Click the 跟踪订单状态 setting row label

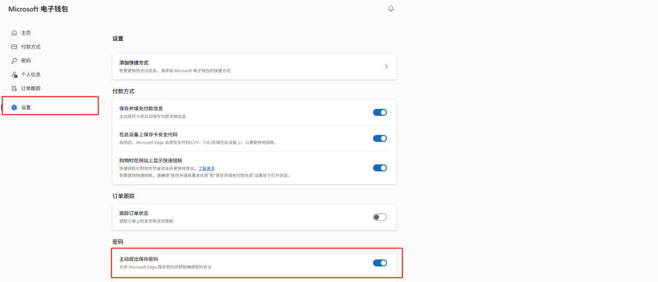coord(134,214)
